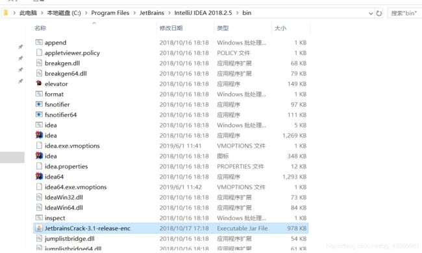Expand chevron after JetBrains in breadcrumb

click(169, 13)
